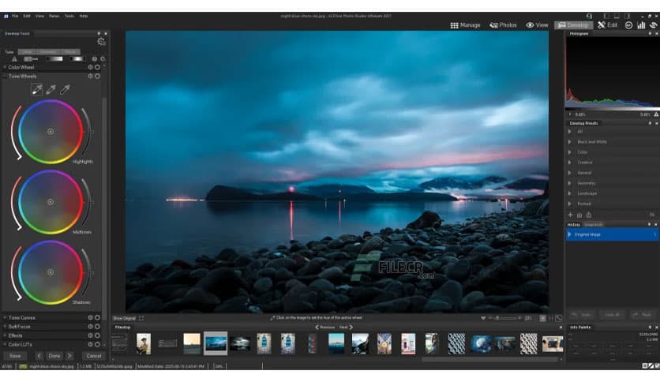Open Develop Tools settings gear

(101, 41)
